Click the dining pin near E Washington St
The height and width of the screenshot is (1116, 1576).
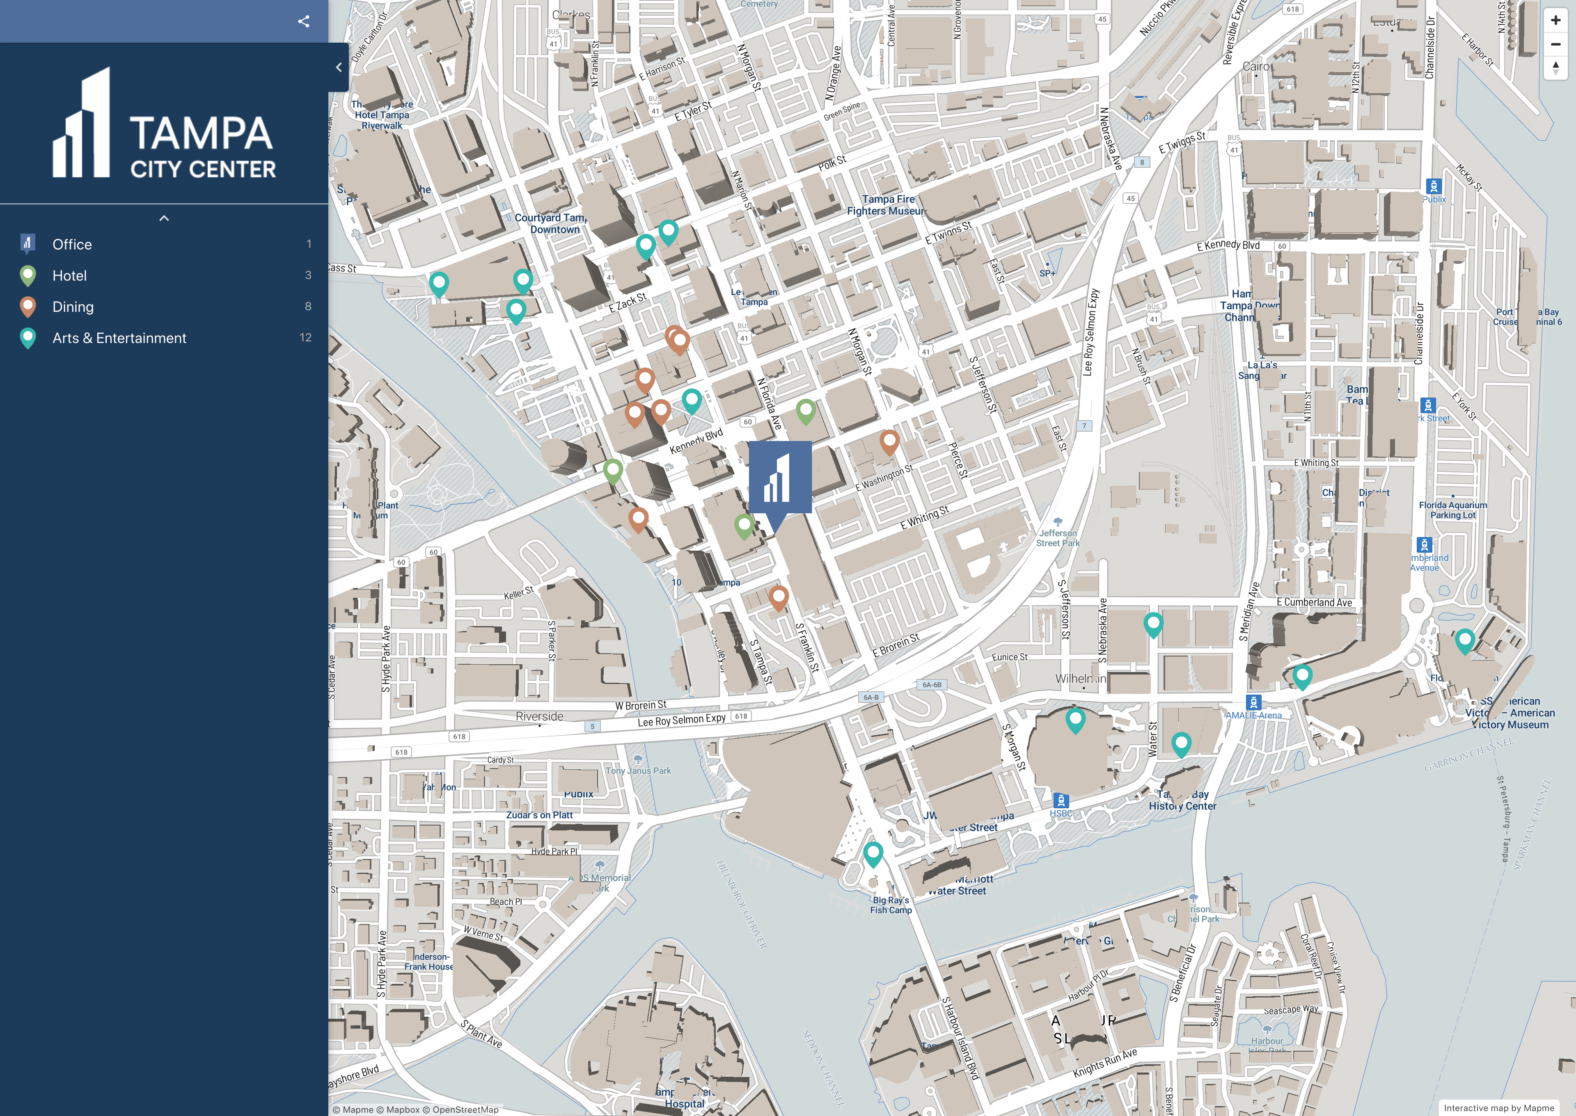pos(889,443)
